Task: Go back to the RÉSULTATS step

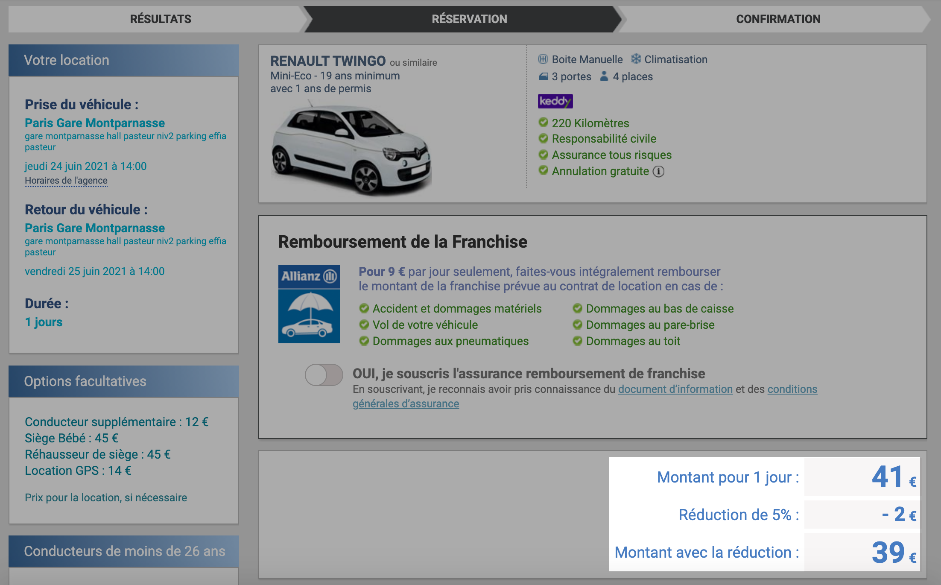Action: point(161,19)
